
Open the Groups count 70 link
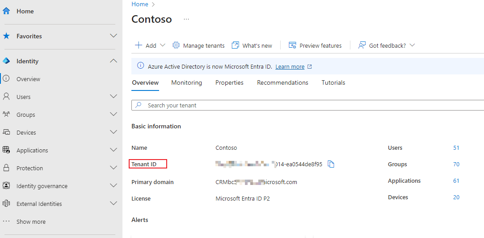[456, 164]
